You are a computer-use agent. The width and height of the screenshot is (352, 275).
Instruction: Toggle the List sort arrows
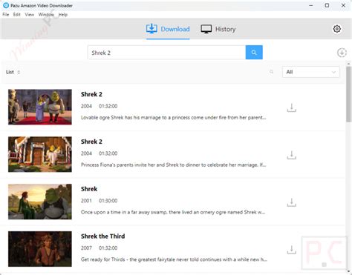[19, 72]
